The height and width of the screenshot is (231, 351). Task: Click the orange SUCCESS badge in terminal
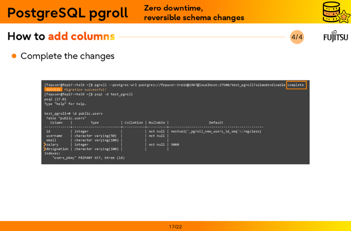pyautogui.click(x=53, y=90)
